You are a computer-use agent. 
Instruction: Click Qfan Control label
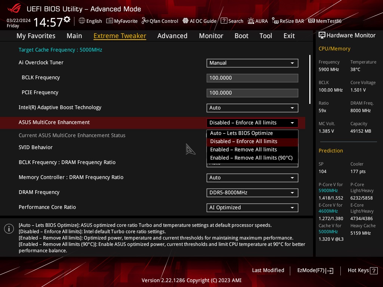[x=164, y=21]
